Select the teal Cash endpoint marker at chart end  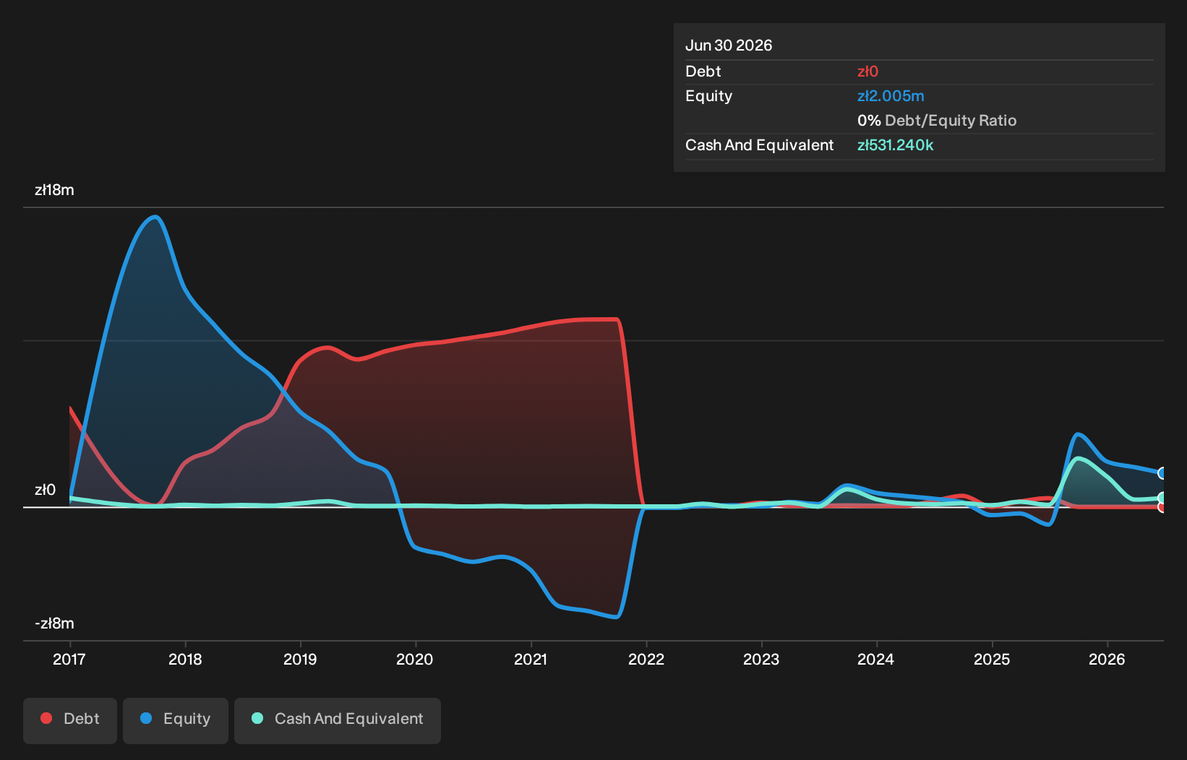[1162, 498]
